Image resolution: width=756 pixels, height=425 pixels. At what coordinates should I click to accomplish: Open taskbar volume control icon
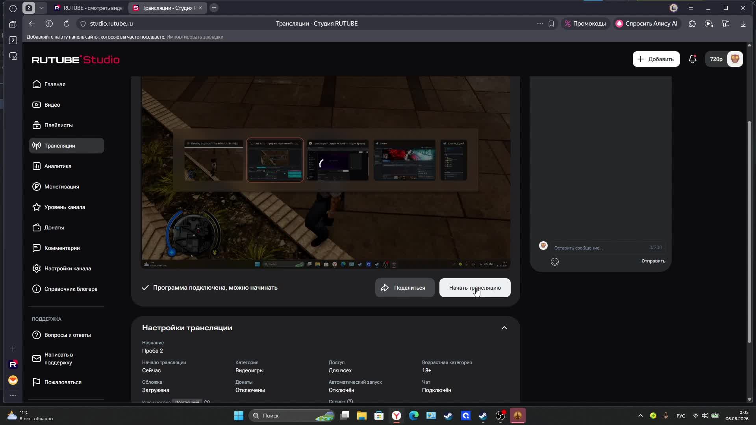705,416
